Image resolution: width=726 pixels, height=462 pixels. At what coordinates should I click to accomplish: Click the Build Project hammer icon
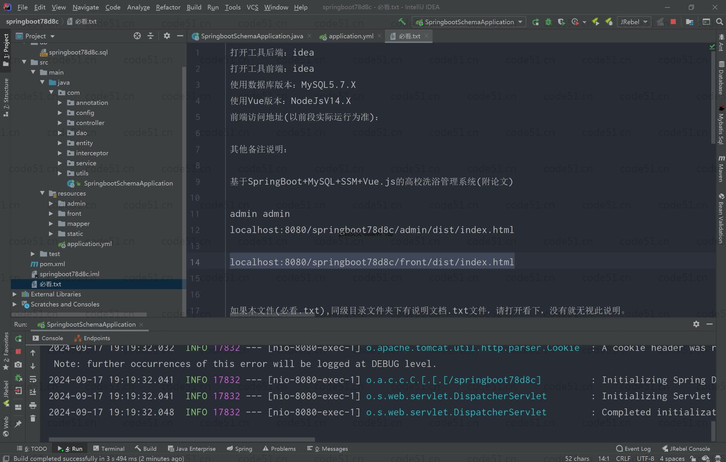402,22
